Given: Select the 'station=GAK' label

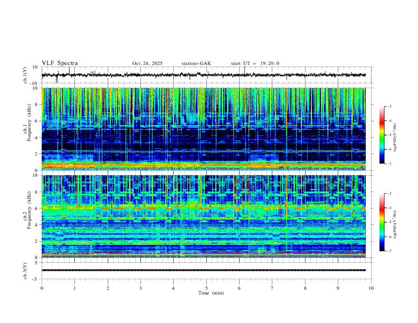Looking at the screenshot, I should (x=196, y=63).
